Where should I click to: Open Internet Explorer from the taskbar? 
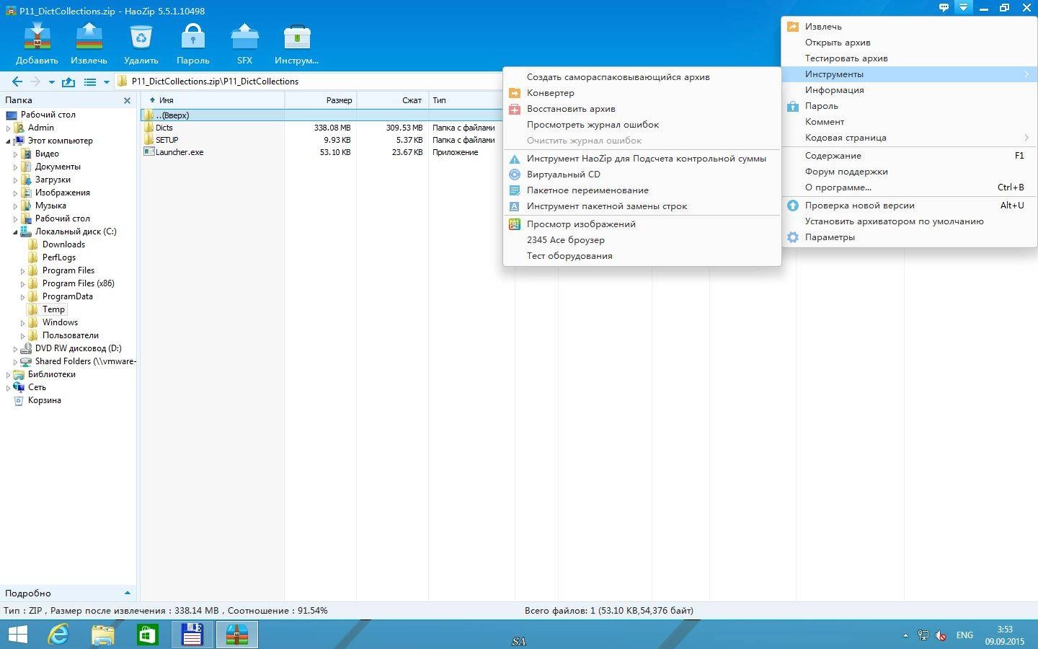58,635
